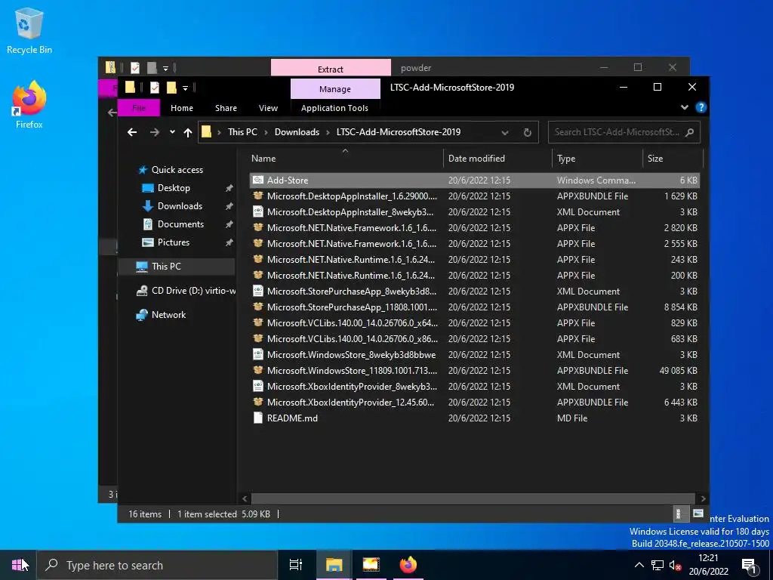This screenshot has width=773, height=580.
Task: Go up one folder level
Action: click(x=188, y=132)
